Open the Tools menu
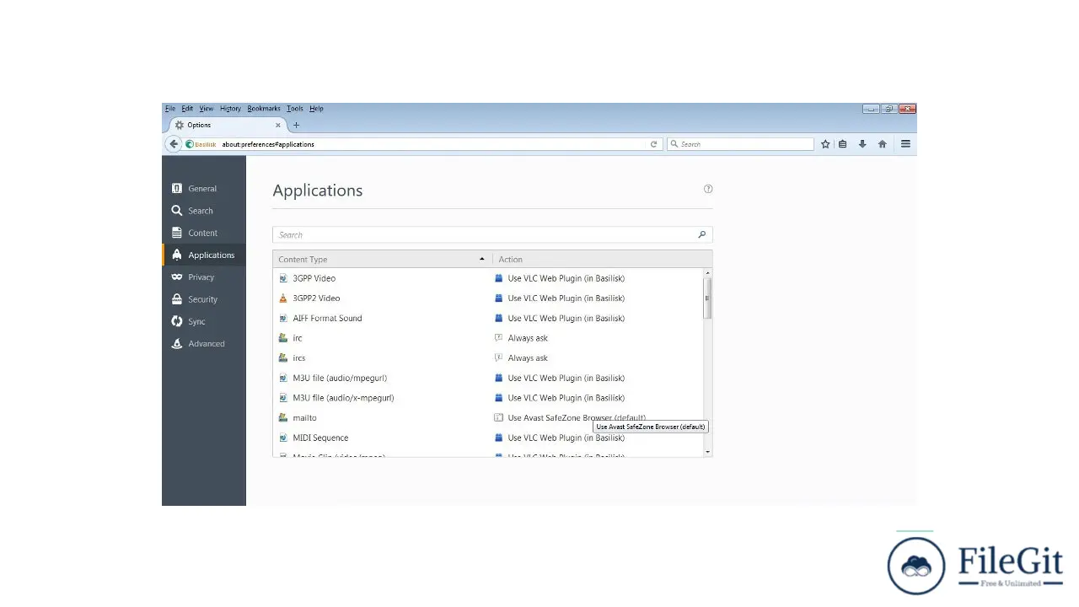Image resolution: width=1079 pixels, height=607 pixels. (295, 109)
